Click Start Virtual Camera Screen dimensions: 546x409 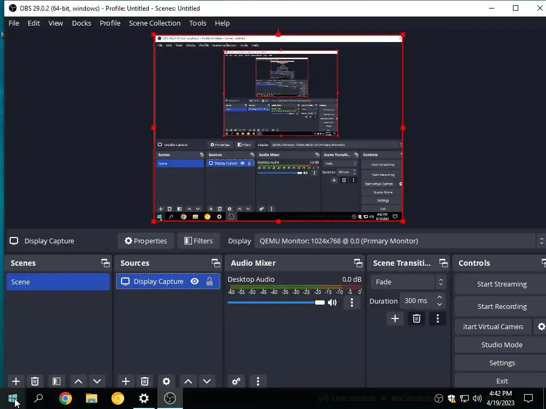tap(493, 326)
